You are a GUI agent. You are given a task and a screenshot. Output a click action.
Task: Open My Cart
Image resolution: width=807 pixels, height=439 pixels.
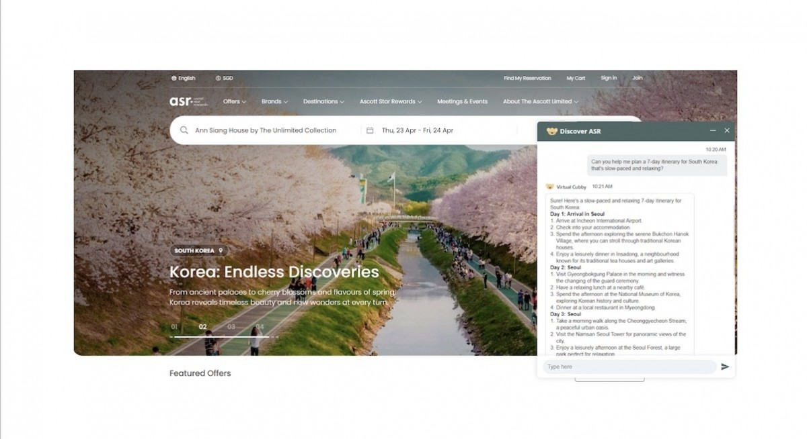click(x=576, y=79)
